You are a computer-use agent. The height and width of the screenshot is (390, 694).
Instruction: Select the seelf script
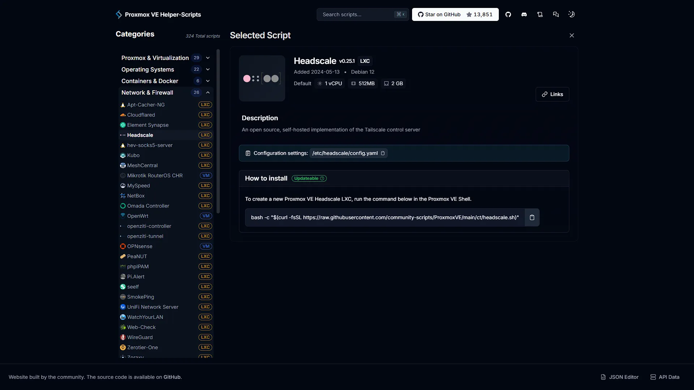tap(166, 287)
